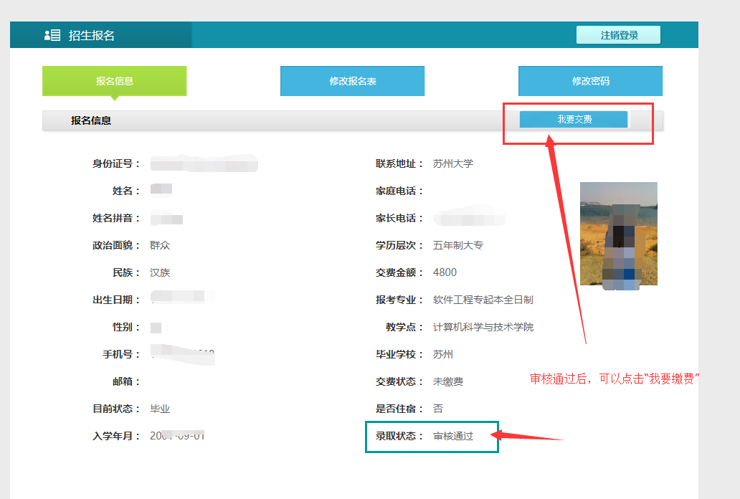Click the 注销登录 logout button
Screen dimensions: 740x499
pyautogui.click(x=618, y=35)
